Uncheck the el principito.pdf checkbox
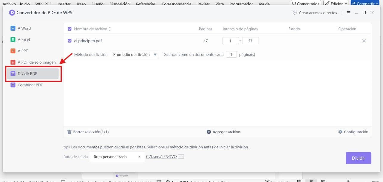The image size is (383, 182). point(70,41)
